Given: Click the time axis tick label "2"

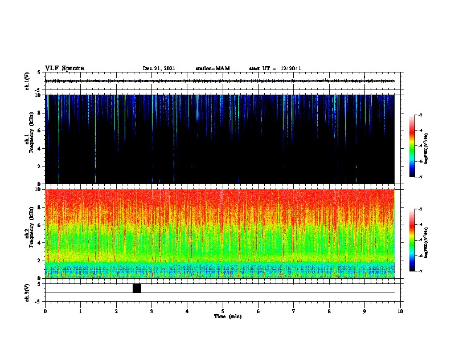Looking at the screenshot, I should point(116,311).
